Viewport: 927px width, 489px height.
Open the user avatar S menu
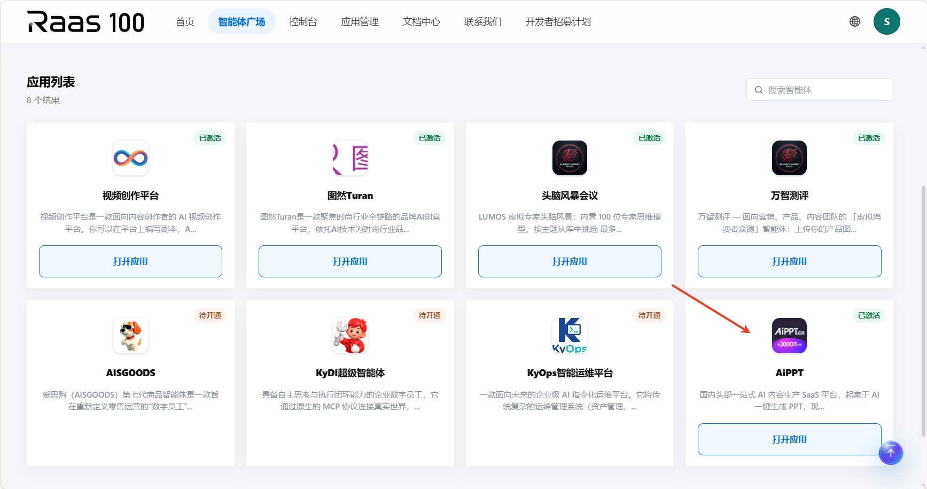(887, 21)
